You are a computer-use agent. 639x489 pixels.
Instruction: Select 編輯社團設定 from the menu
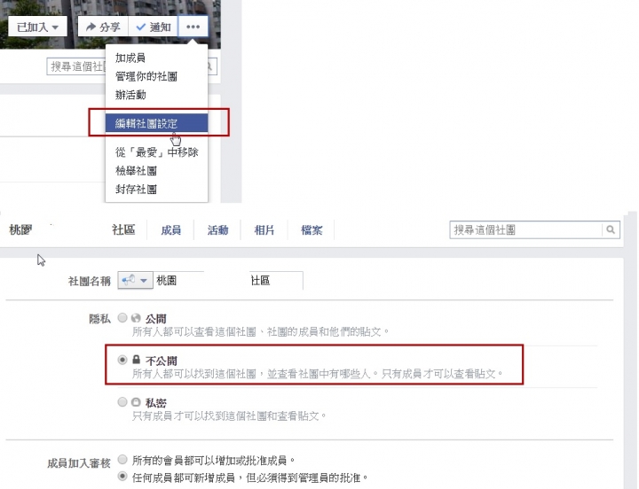[x=156, y=123]
